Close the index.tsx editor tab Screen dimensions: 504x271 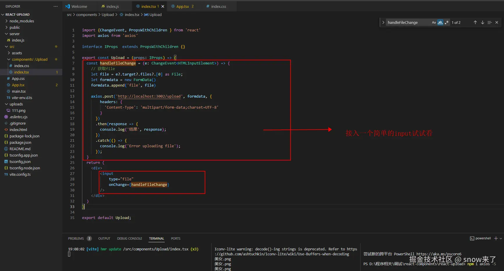pos(163,6)
